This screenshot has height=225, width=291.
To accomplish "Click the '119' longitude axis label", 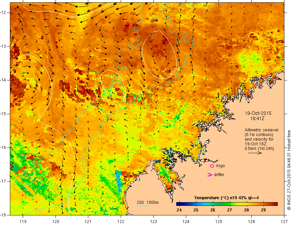I will [23, 221].
